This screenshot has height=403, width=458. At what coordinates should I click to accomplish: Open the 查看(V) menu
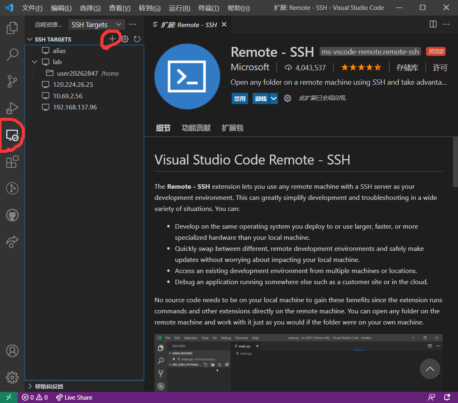coord(120,8)
